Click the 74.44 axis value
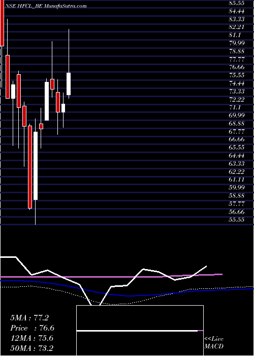254x356 pixels. click(x=237, y=83)
